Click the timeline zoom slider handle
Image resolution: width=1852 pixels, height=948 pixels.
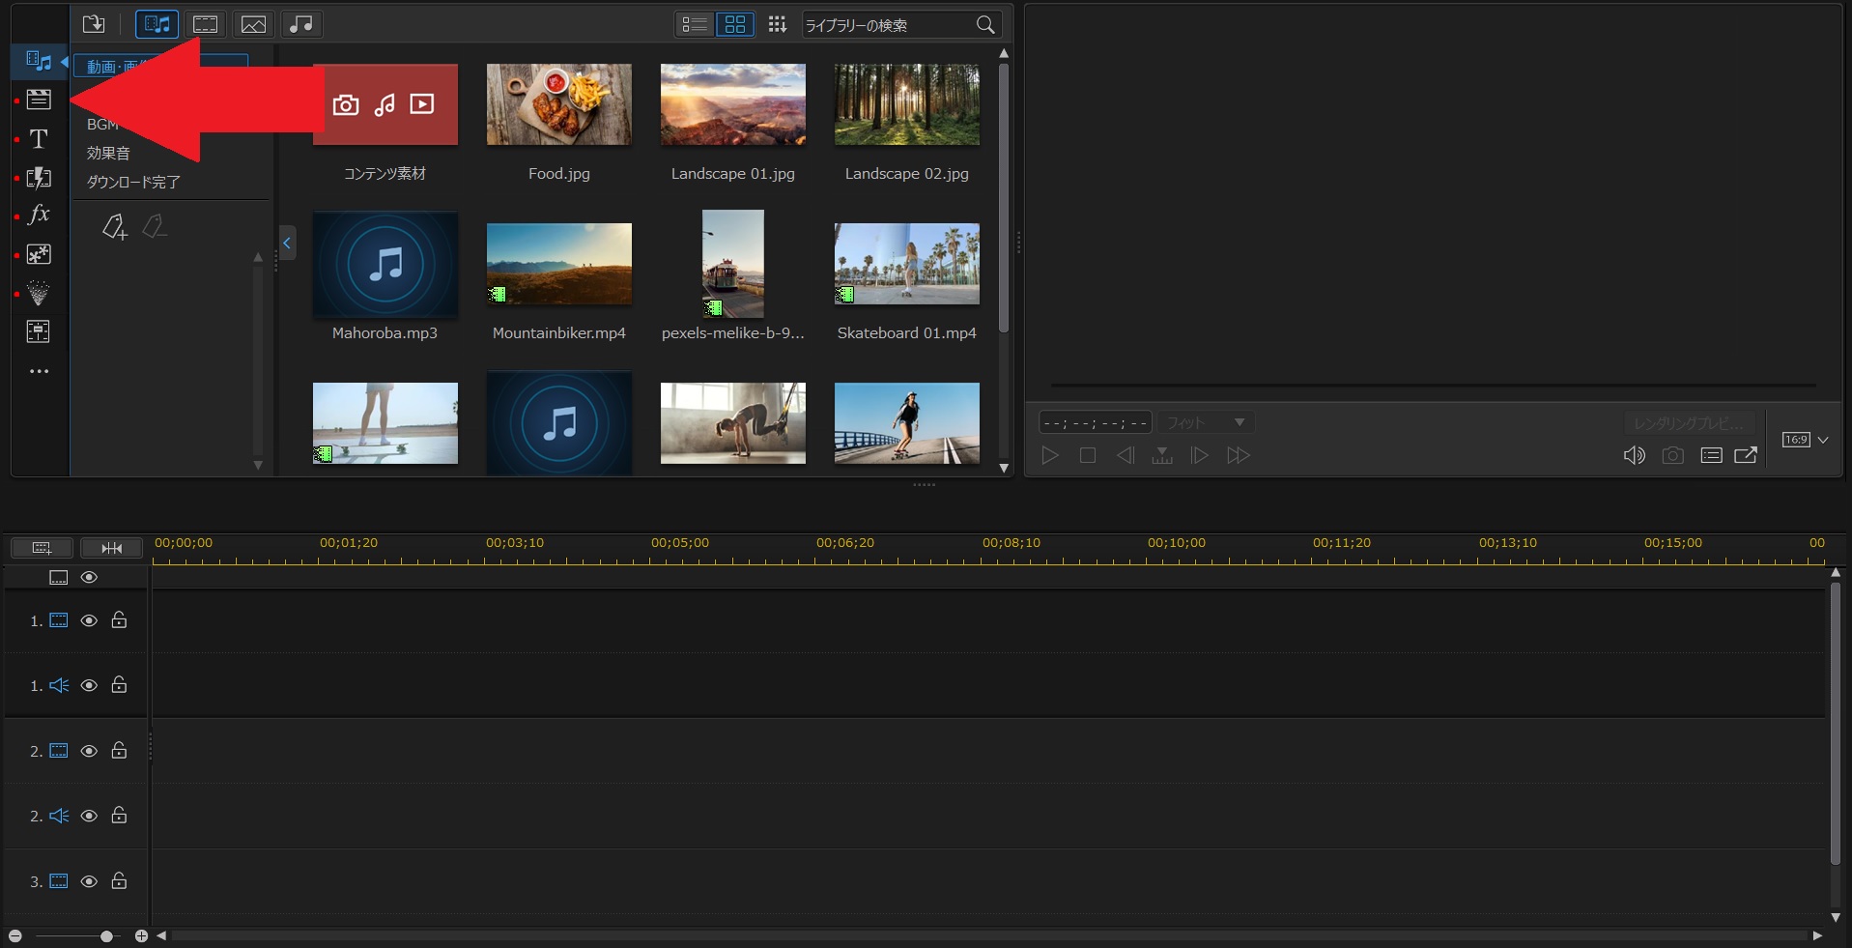pyautogui.click(x=106, y=935)
